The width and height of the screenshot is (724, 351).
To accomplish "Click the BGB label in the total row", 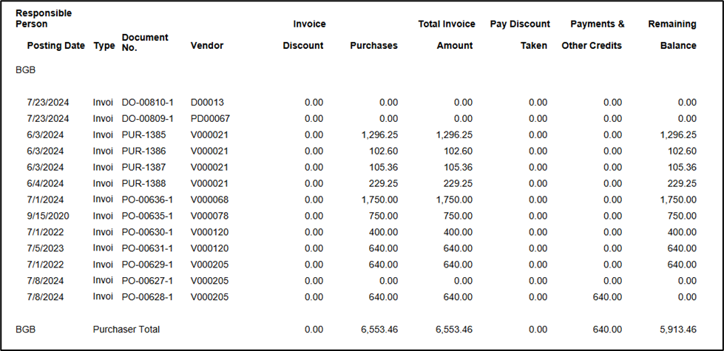I will (x=25, y=330).
